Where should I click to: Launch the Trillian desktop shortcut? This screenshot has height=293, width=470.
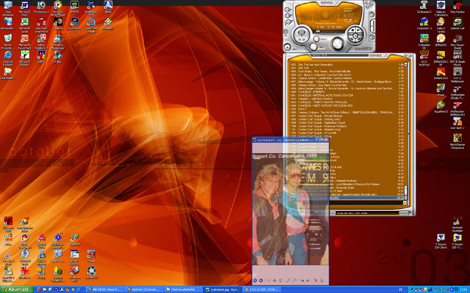tap(58, 56)
